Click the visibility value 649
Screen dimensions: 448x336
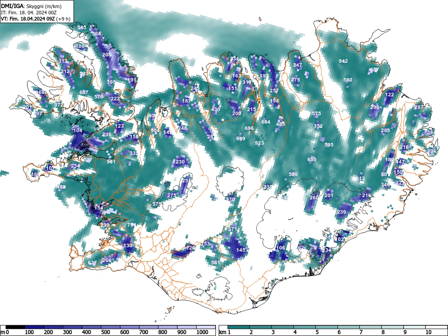click(241, 139)
